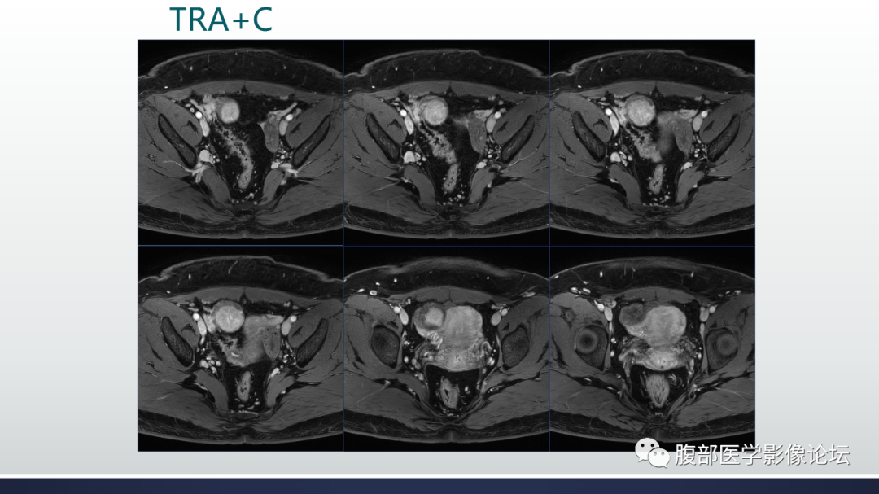Click the 腹部医学影像论坛 watermark text

762,454
